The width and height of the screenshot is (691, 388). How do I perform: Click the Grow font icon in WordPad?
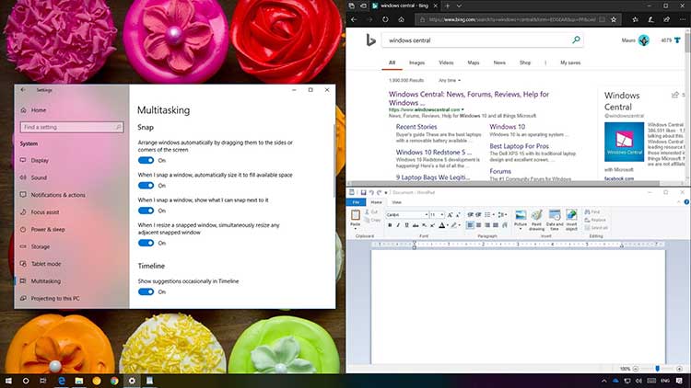[450, 214]
